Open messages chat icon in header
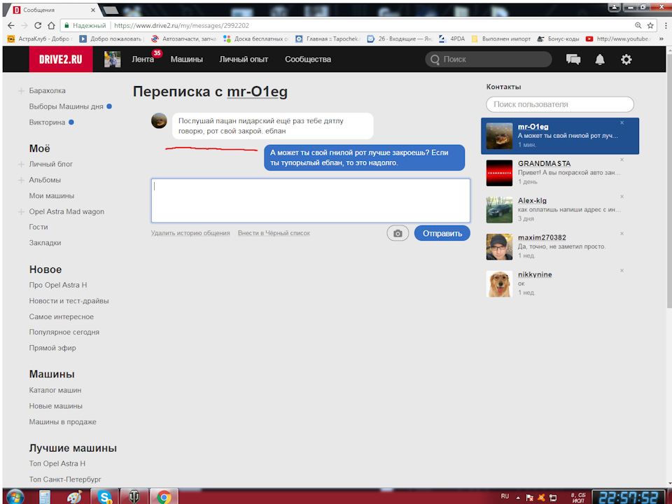Image resolution: width=672 pixels, height=504 pixels. coord(573,59)
